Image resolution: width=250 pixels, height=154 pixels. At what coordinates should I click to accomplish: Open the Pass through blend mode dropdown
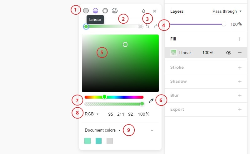227,12
